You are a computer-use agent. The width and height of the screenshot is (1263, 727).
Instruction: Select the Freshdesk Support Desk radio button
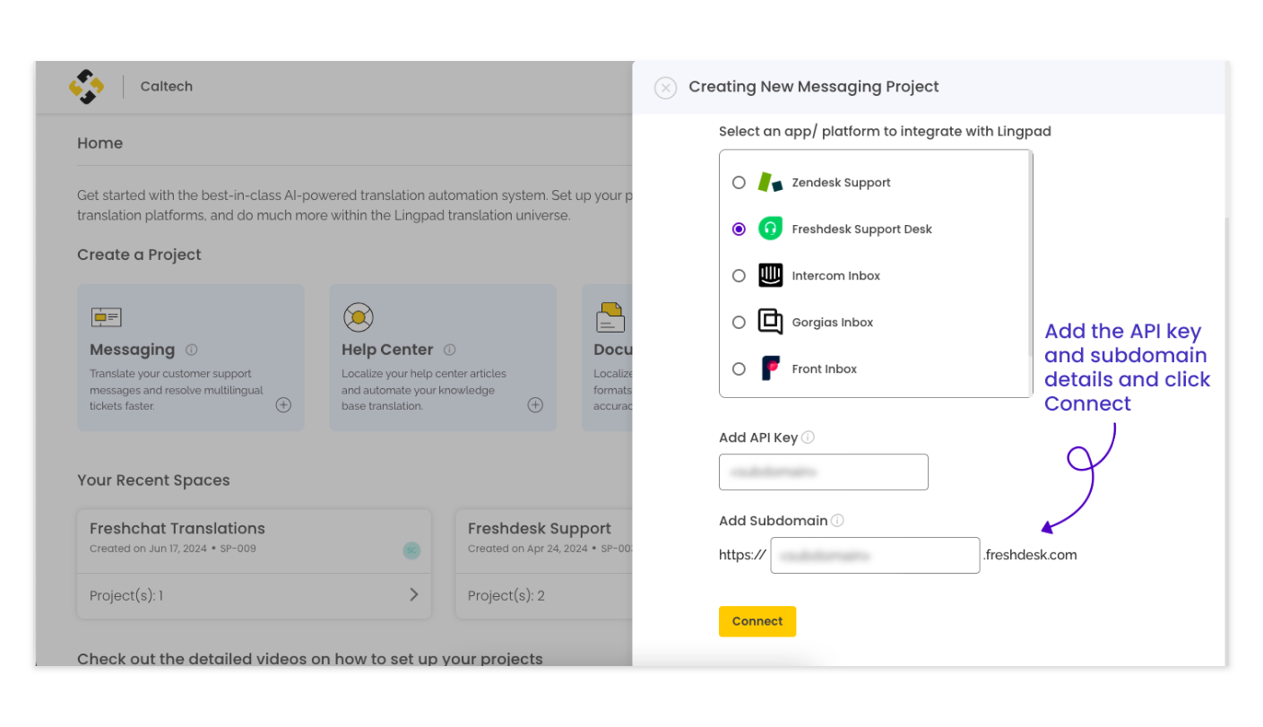[739, 229]
